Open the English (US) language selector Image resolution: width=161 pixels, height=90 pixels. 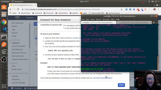pyautogui.click(x=31, y=88)
